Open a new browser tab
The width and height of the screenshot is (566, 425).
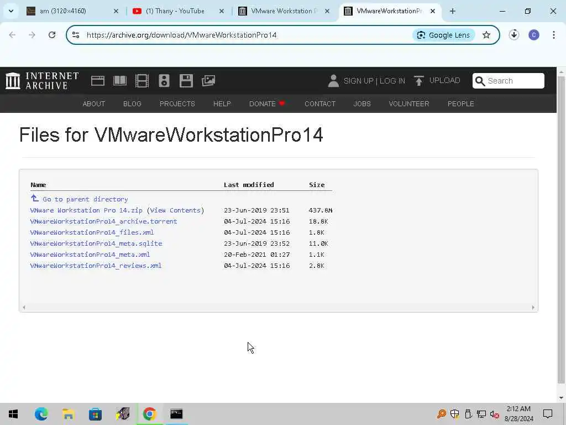[452, 11]
